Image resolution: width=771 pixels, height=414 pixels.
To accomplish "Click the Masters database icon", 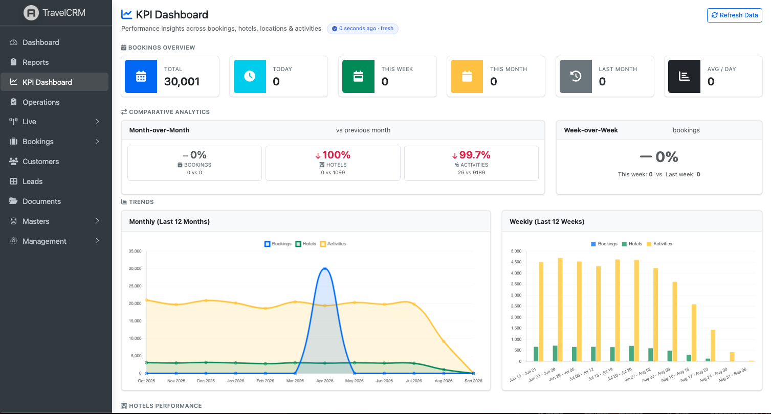I will point(13,221).
